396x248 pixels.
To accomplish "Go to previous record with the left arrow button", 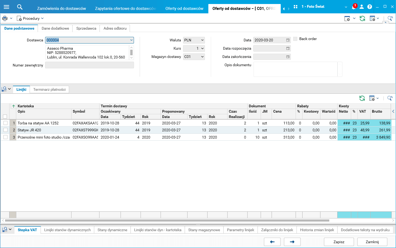I will click(272, 242).
